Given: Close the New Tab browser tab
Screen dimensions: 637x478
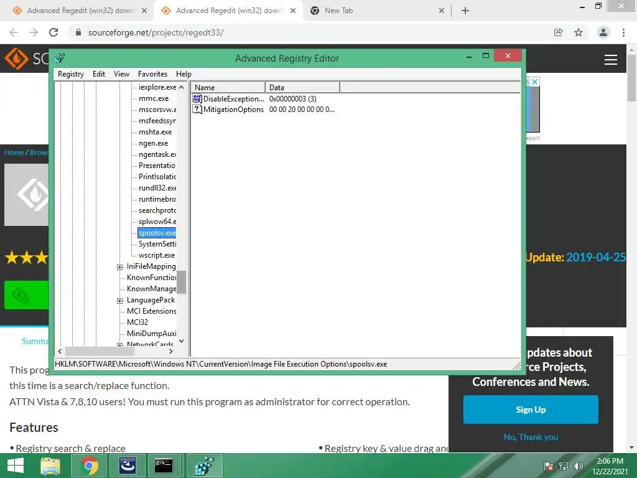Looking at the screenshot, I should pos(442,11).
